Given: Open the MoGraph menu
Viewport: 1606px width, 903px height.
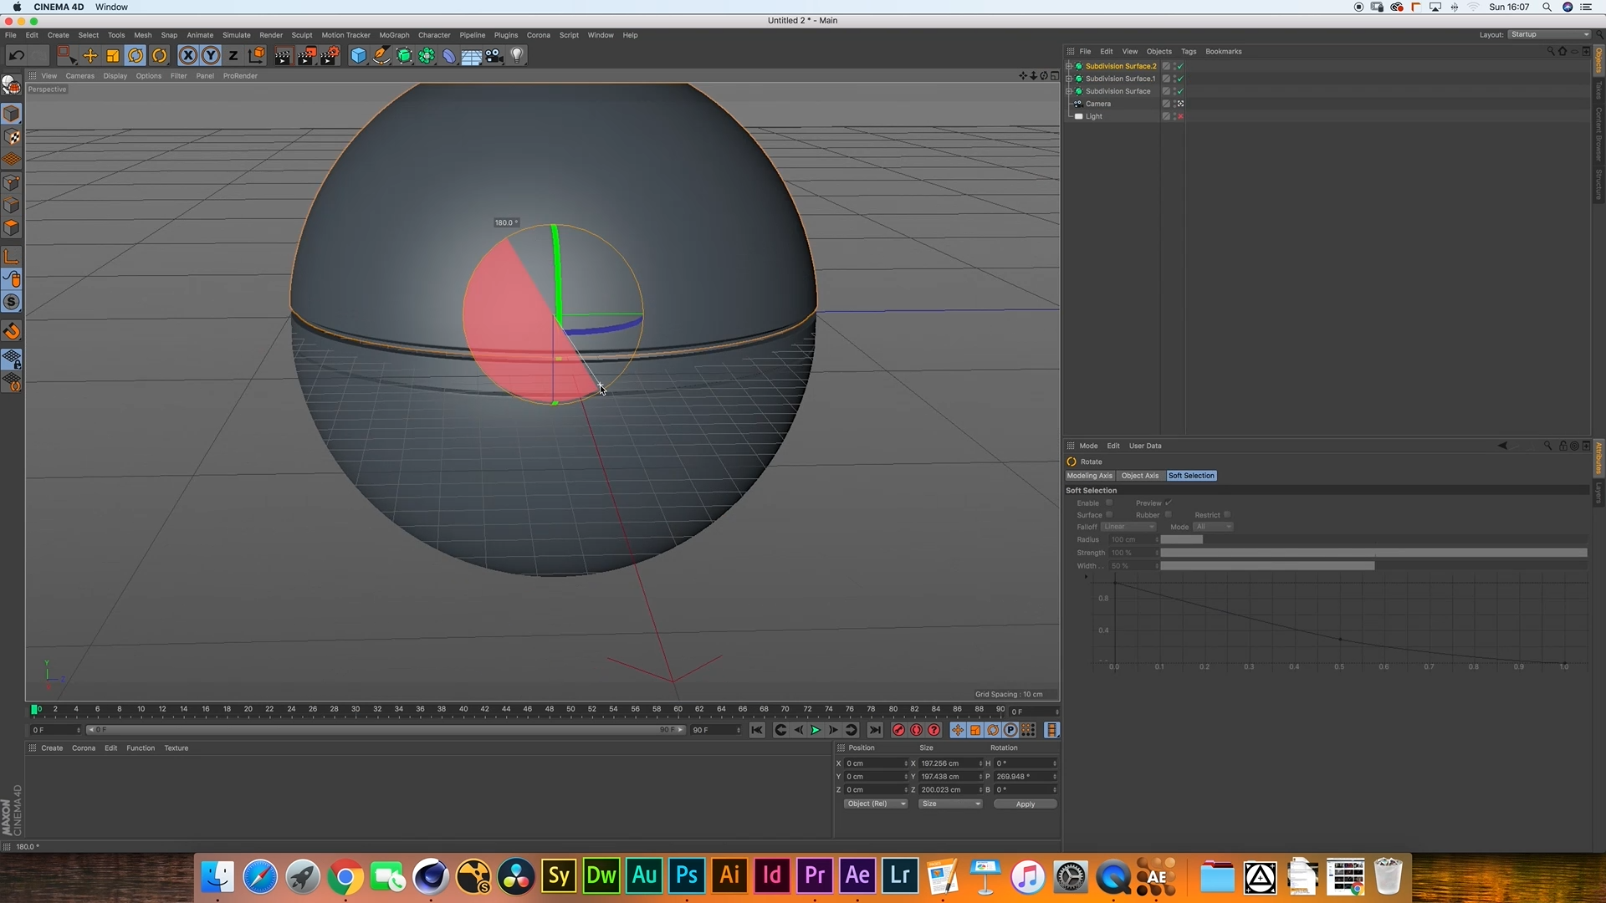Looking at the screenshot, I should pos(394,35).
